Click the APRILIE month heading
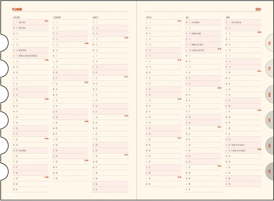 tap(149, 17)
